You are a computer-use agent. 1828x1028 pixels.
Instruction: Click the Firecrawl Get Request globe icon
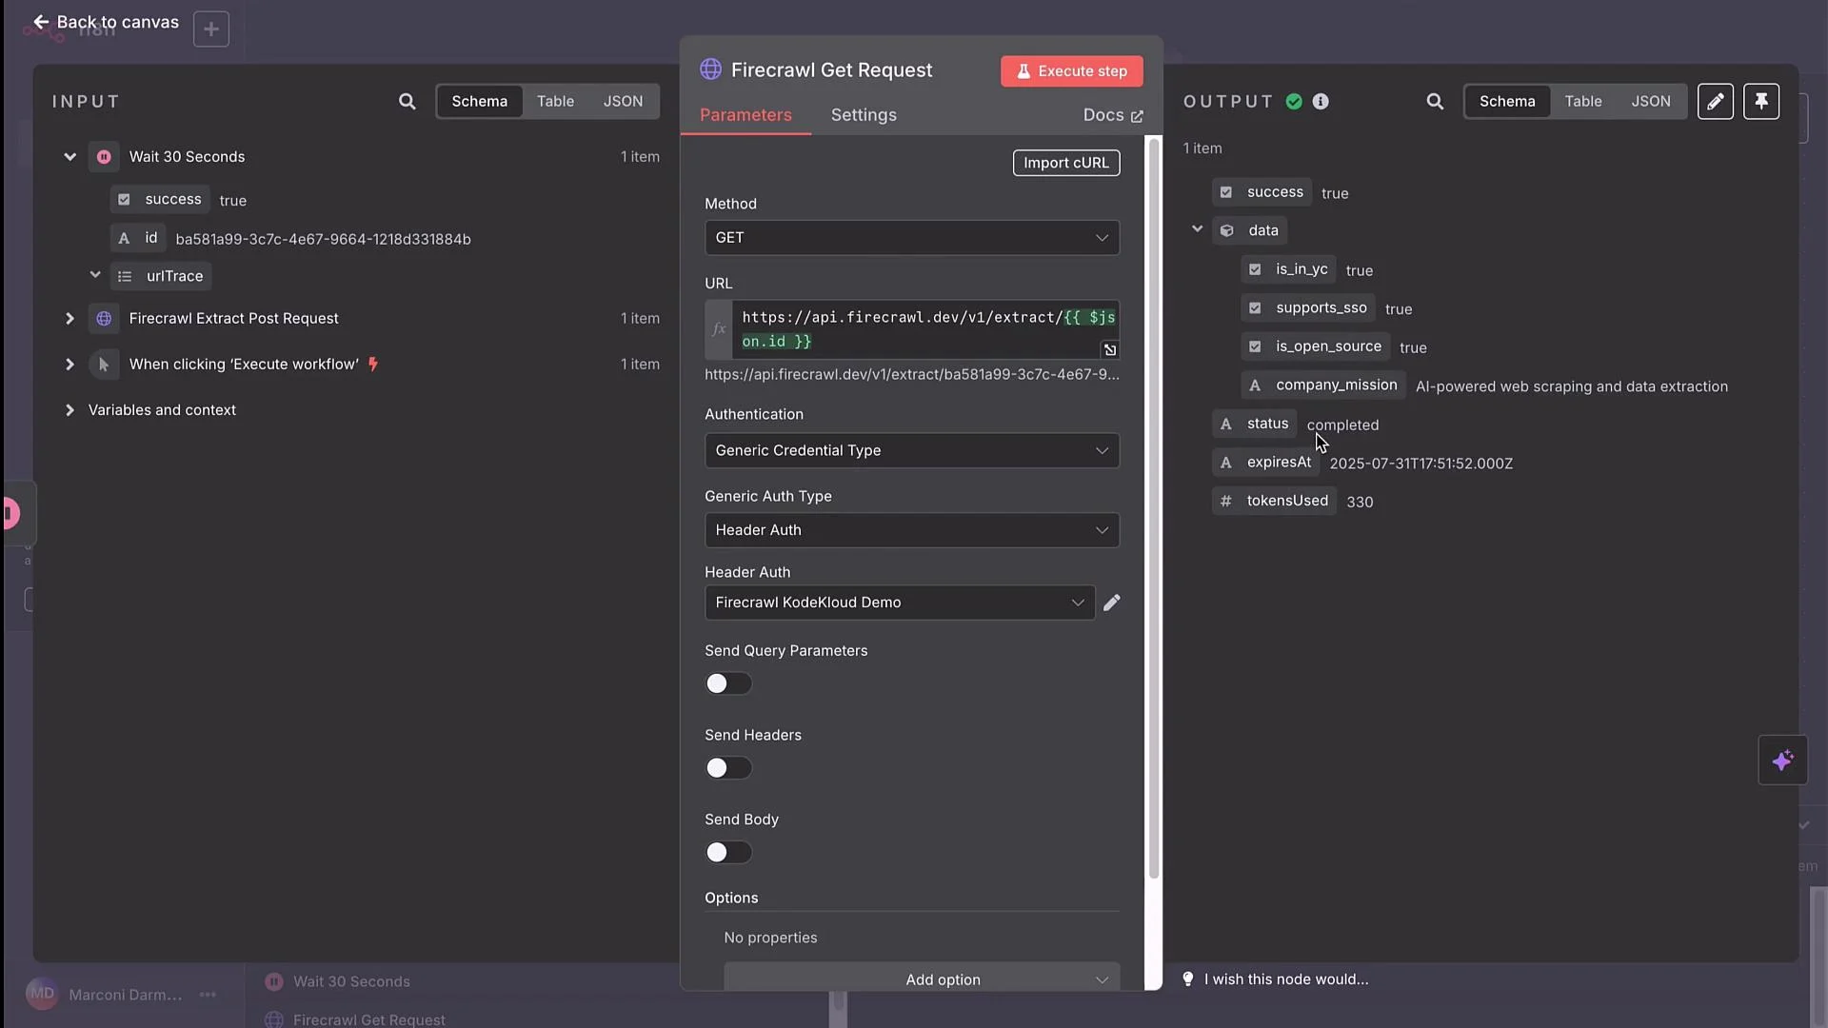[x=710, y=69]
